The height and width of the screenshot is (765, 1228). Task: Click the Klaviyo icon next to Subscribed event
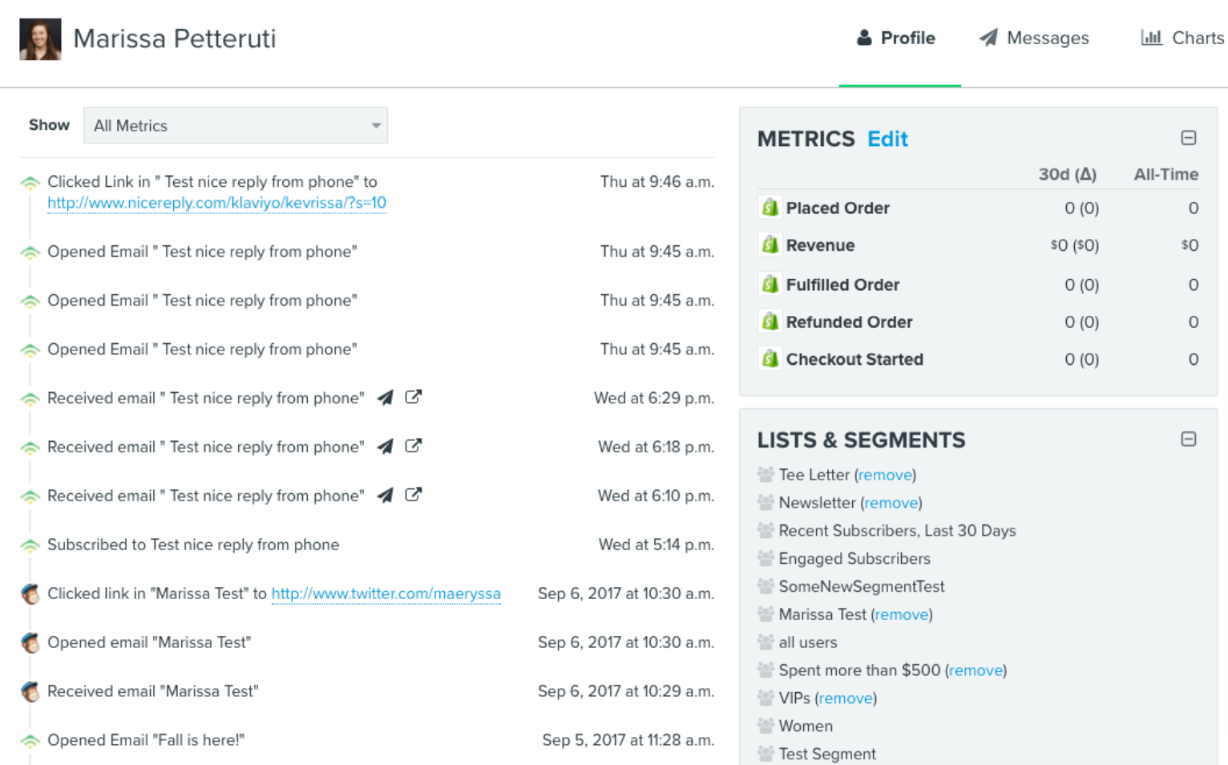pos(30,544)
